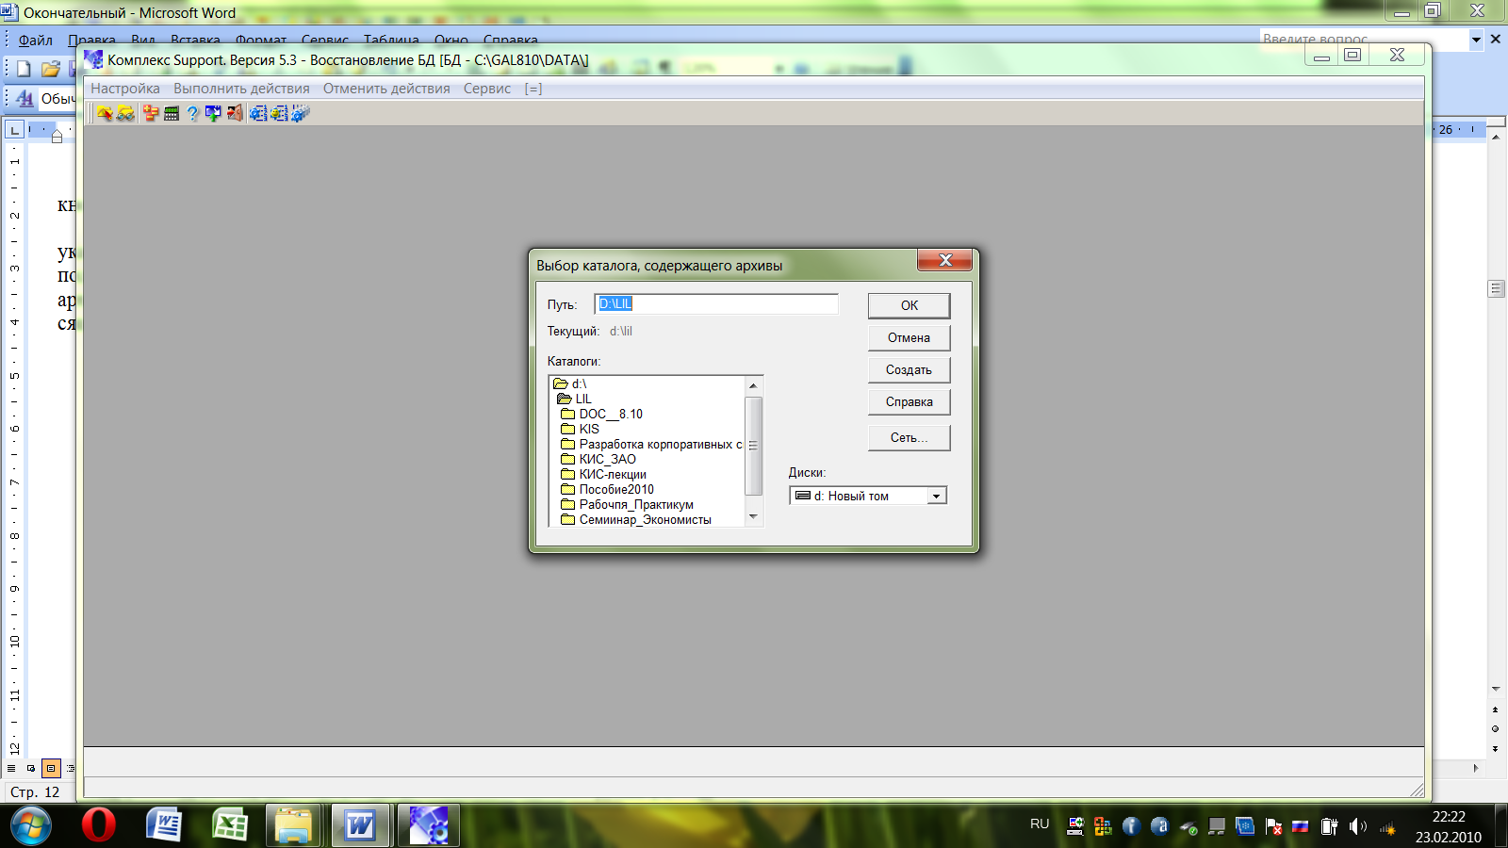The width and height of the screenshot is (1508, 848).
Task: Open the calculator toolbar icon in Support
Action: point(172,113)
